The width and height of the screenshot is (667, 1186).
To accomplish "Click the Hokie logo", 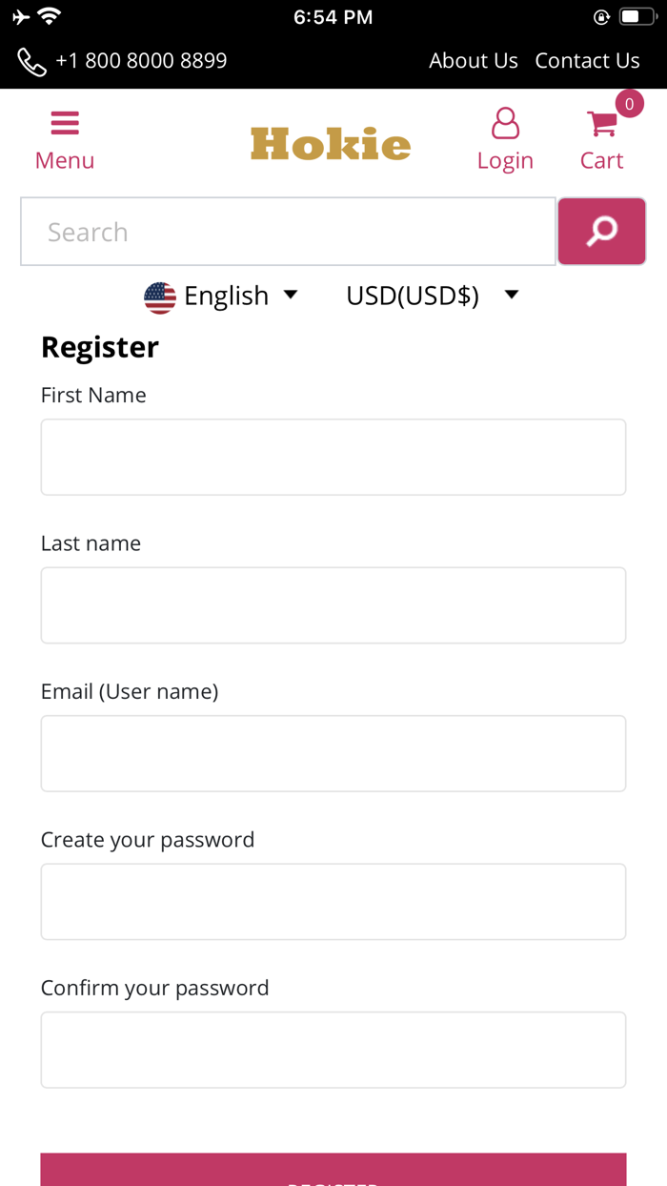I will (x=331, y=144).
